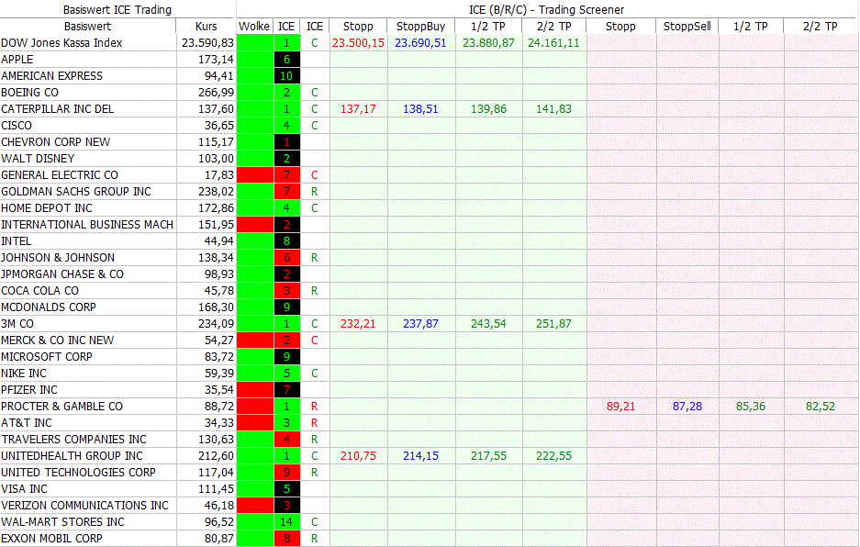Select EXXON MOBIL CORP row
The image size is (860, 547).
pos(51,538)
